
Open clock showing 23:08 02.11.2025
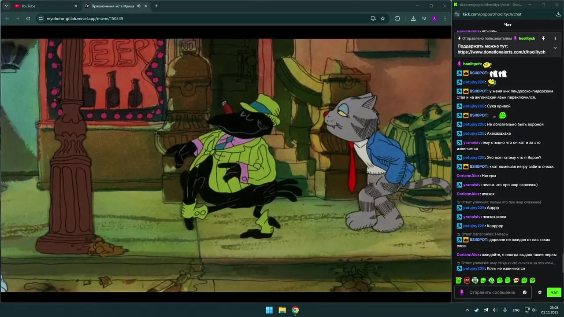click(550, 310)
